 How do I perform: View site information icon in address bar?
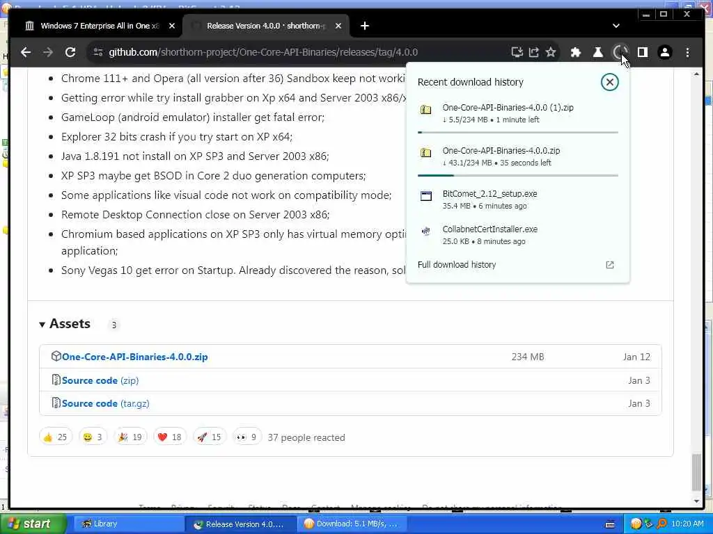click(x=97, y=52)
